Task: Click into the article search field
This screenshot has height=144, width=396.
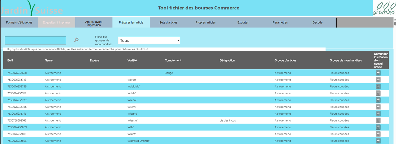Action: click(35, 40)
